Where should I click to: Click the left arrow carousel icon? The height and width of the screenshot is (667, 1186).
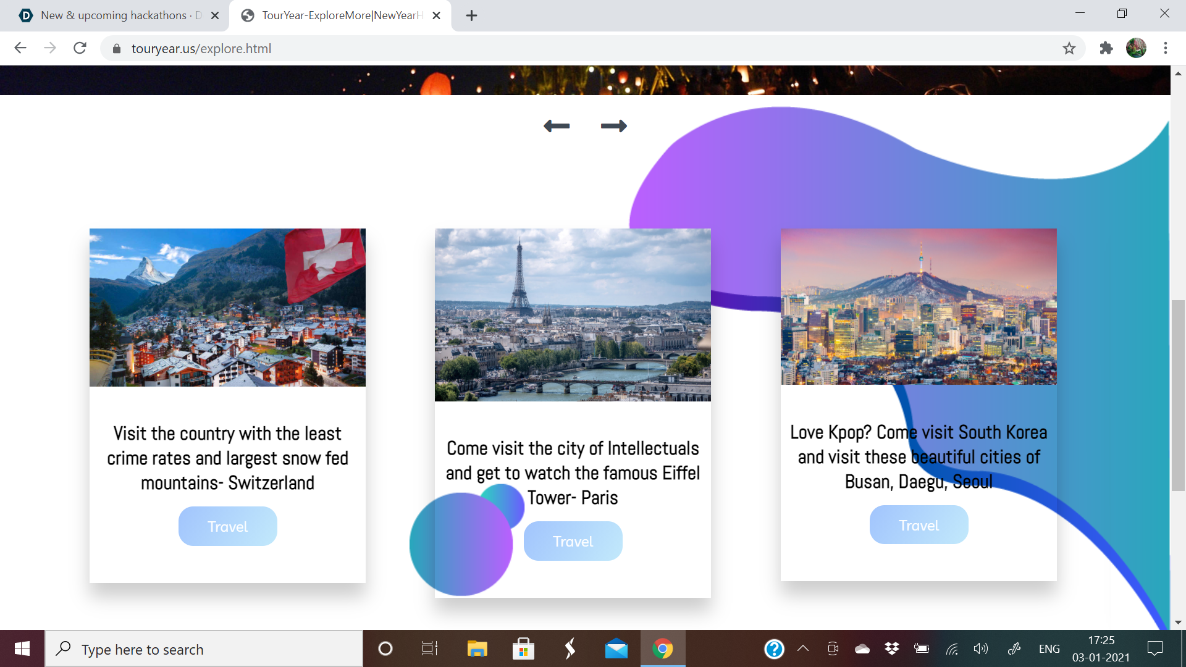point(556,126)
